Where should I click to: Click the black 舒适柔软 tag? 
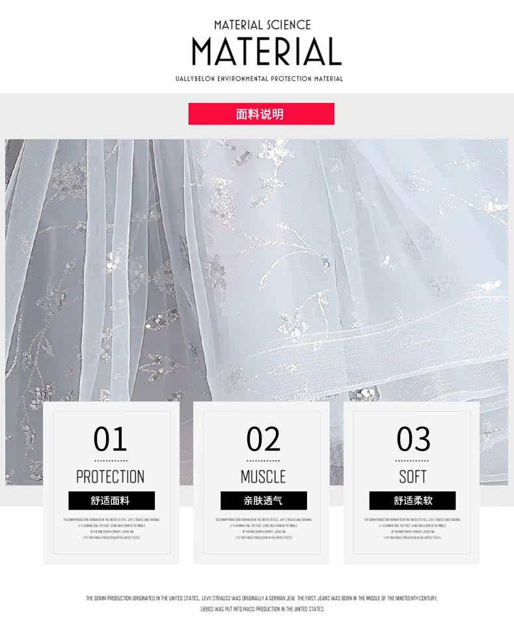[413, 500]
